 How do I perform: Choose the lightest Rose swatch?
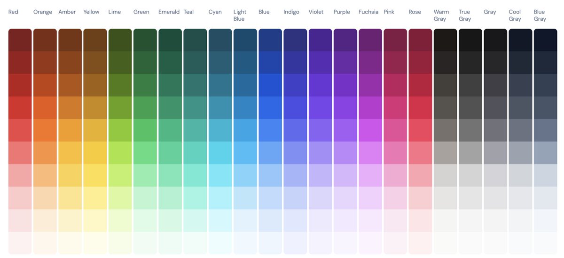coord(421,243)
